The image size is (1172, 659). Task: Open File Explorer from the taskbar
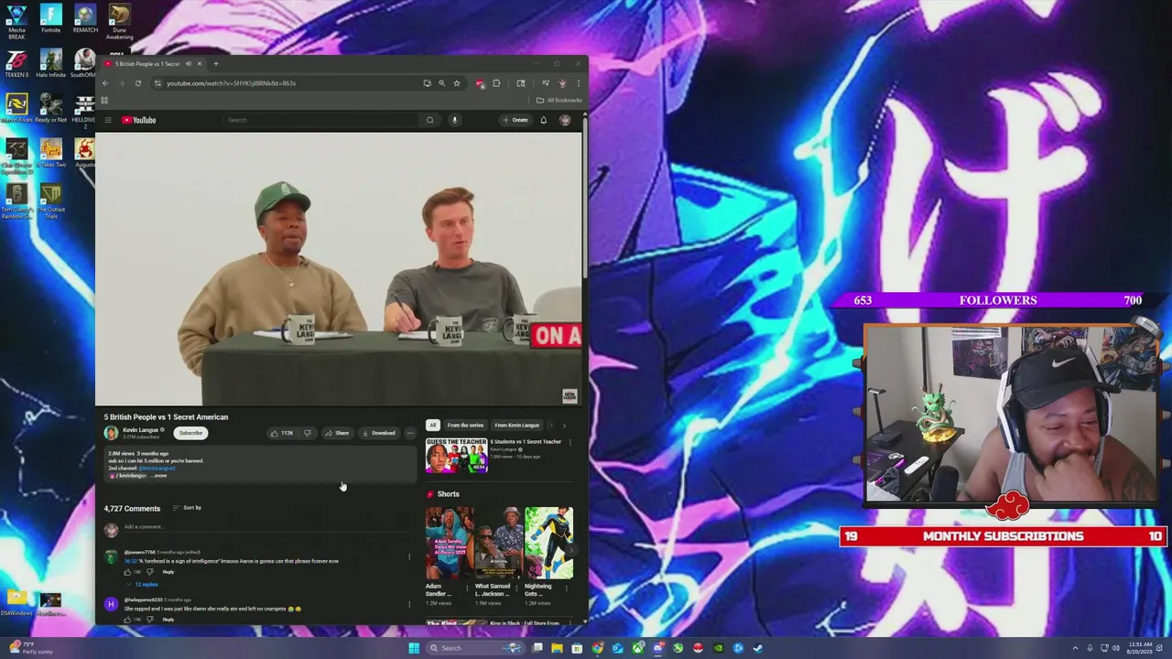pyautogui.click(x=557, y=648)
